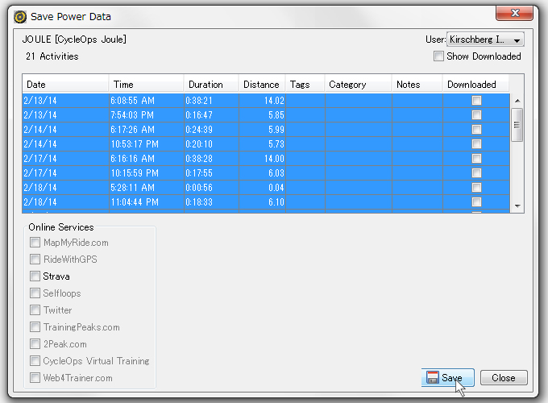Click the activity list scrollbar thumb
The width and height of the screenshot is (548, 403).
tap(517, 123)
